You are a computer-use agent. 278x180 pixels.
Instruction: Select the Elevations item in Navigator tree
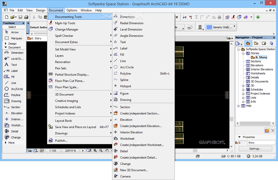[257, 65]
